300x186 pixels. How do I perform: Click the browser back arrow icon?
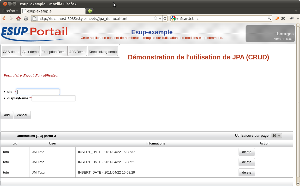[x=4, y=18]
